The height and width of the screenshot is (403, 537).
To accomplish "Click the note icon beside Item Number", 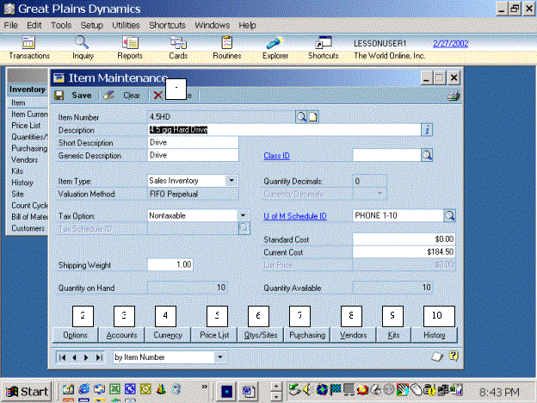I will [313, 116].
